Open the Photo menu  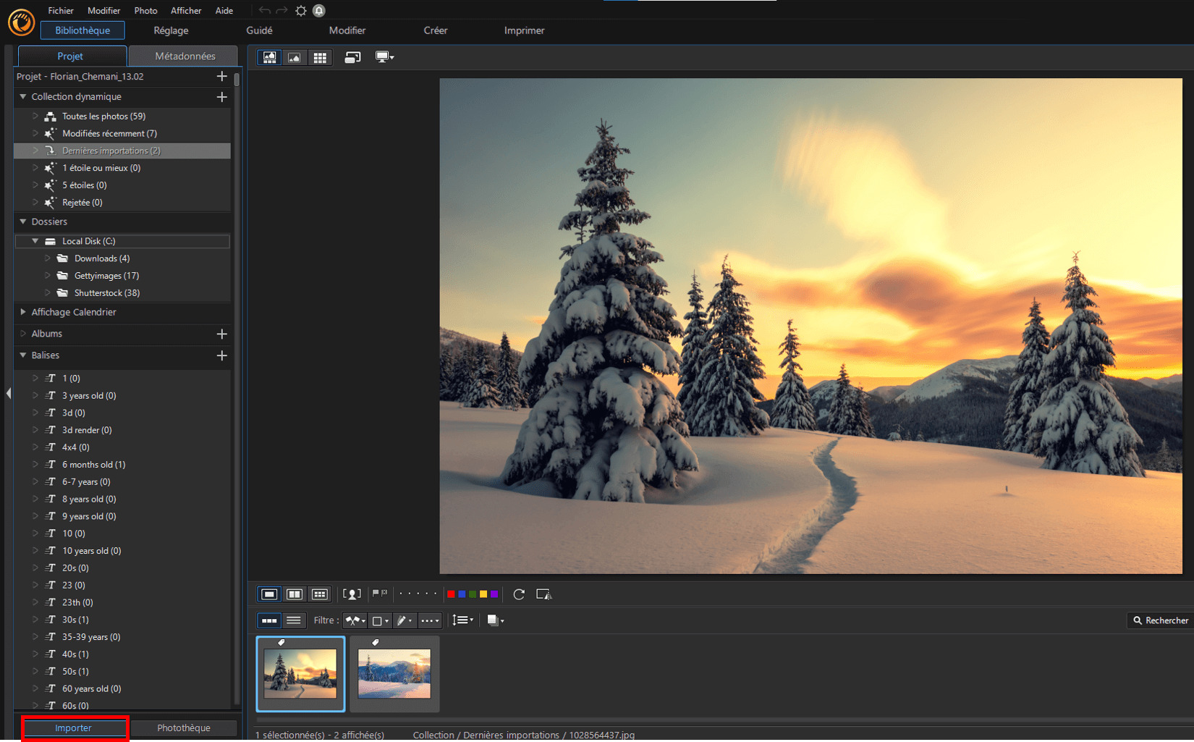click(145, 10)
